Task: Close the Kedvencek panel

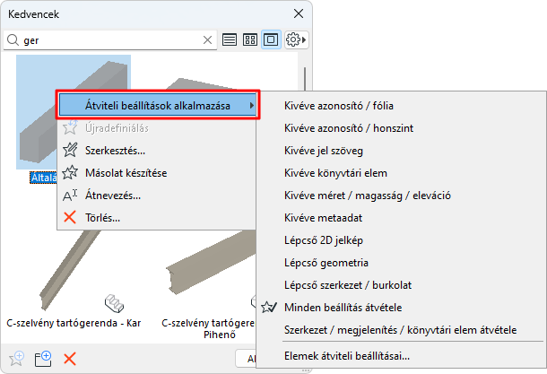Action: [298, 13]
